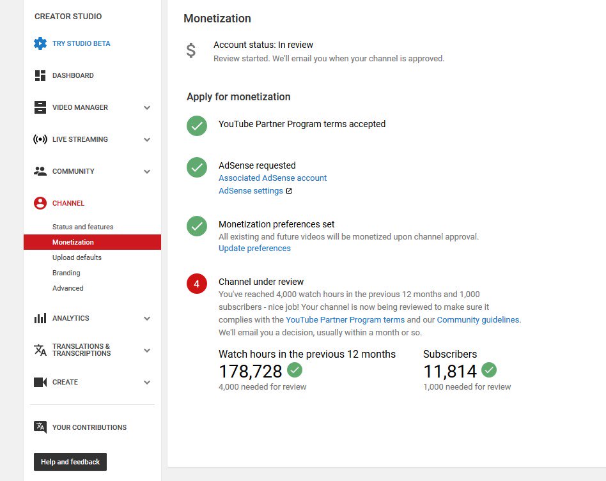Click green check beside Partner Program terms accepted
Viewport: 606px width, 481px height.
197,126
